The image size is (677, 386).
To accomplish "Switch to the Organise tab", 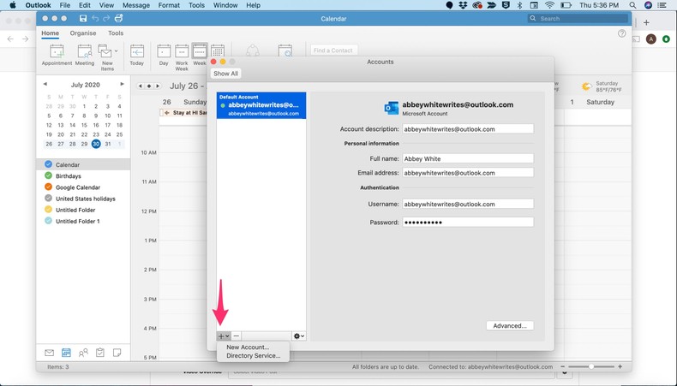I will [83, 33].
